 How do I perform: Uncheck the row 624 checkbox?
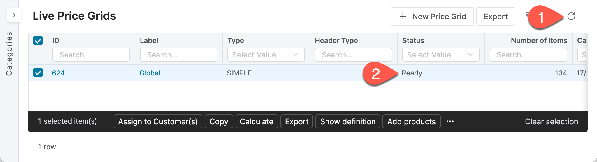pos(38,73)
